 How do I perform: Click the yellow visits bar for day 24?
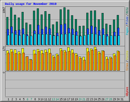point(95,48)
